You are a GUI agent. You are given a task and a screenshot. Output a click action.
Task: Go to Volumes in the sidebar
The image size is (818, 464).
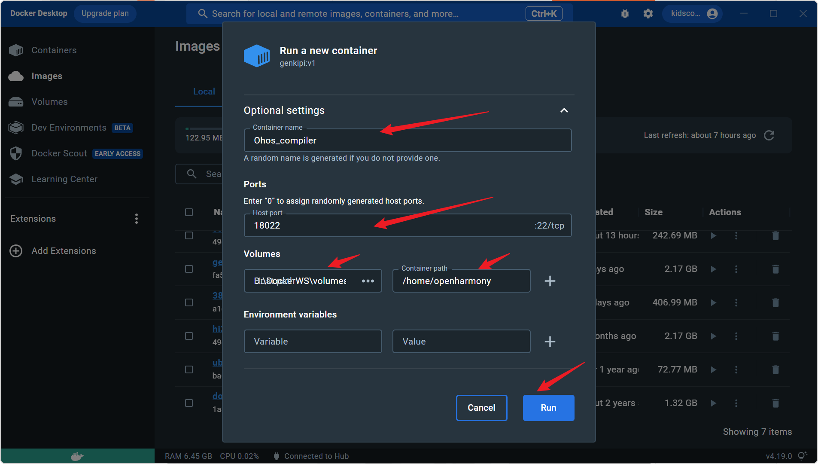point(50,102)
